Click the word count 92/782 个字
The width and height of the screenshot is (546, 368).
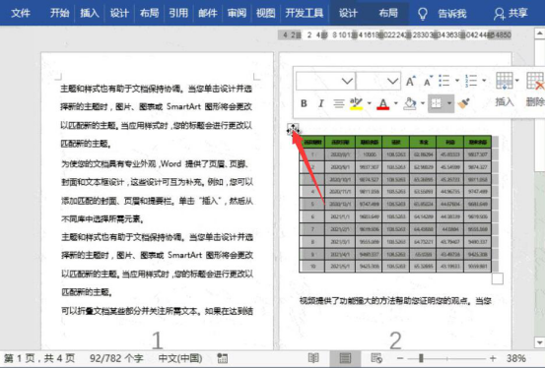coord(116,358)
